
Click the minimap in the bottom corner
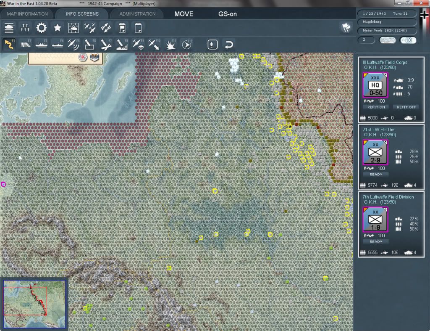pyautogui.click(x=34, y=304)
